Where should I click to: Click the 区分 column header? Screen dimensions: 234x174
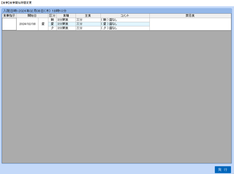point(52,15)
